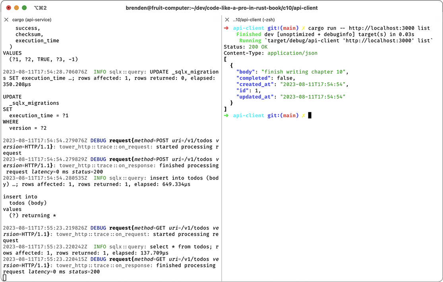Click elapsed value 350.208µs
The height and width of the screenshot is (282, 443).
click(17, 84)
